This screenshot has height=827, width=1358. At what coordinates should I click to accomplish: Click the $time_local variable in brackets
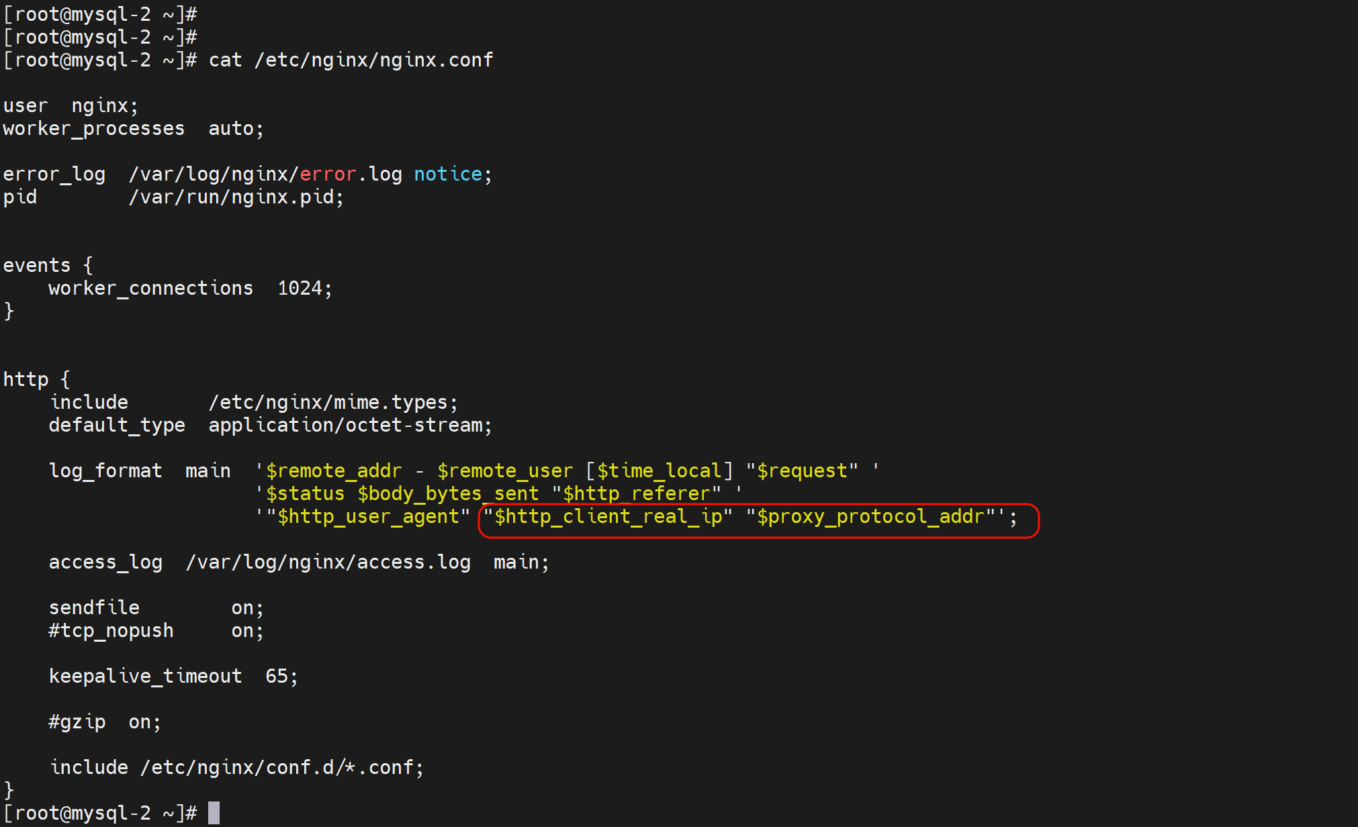click(659, 471)
